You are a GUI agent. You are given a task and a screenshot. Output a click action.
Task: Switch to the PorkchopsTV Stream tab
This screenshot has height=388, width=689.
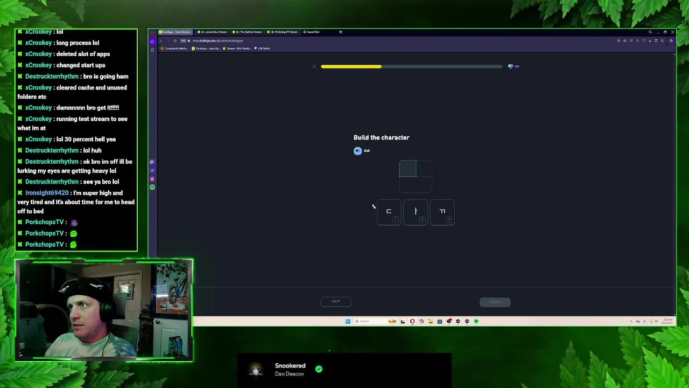tap(283, 32)
